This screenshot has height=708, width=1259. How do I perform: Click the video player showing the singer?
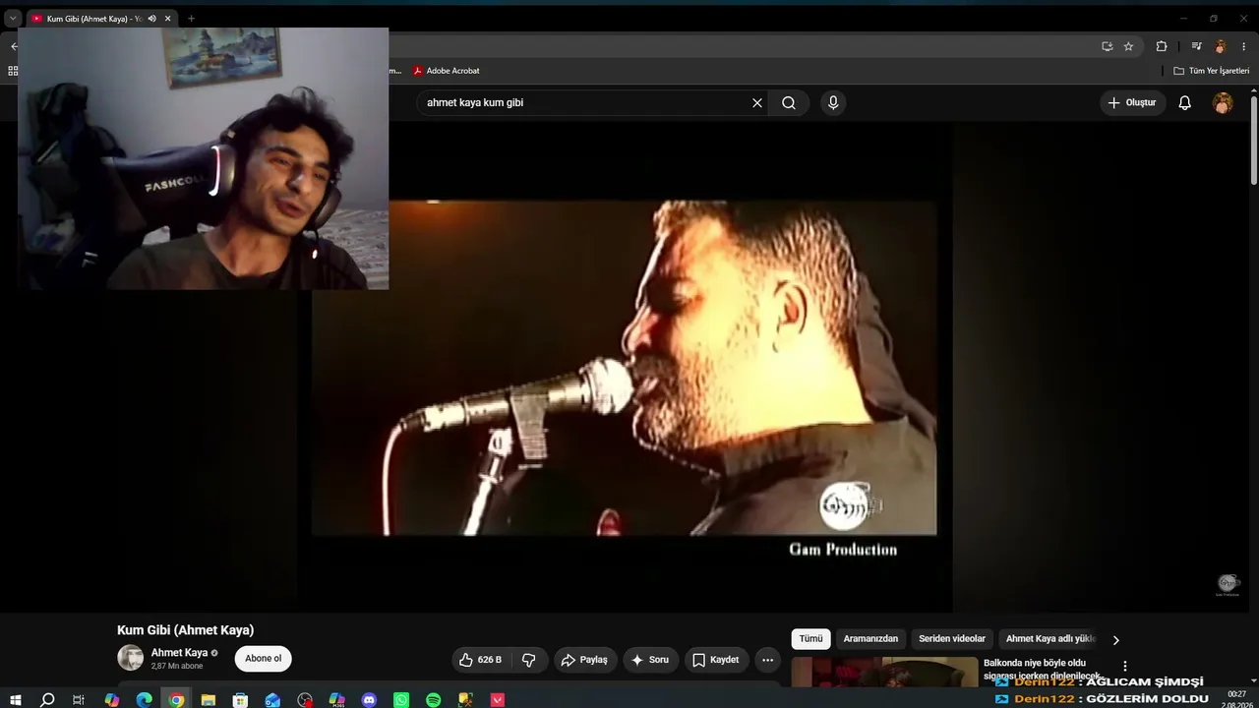[624, 368]
